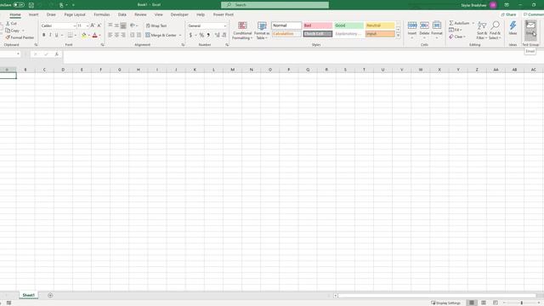Click the Ideas lightning icon
544x306 pixels.
coord(513,25)
